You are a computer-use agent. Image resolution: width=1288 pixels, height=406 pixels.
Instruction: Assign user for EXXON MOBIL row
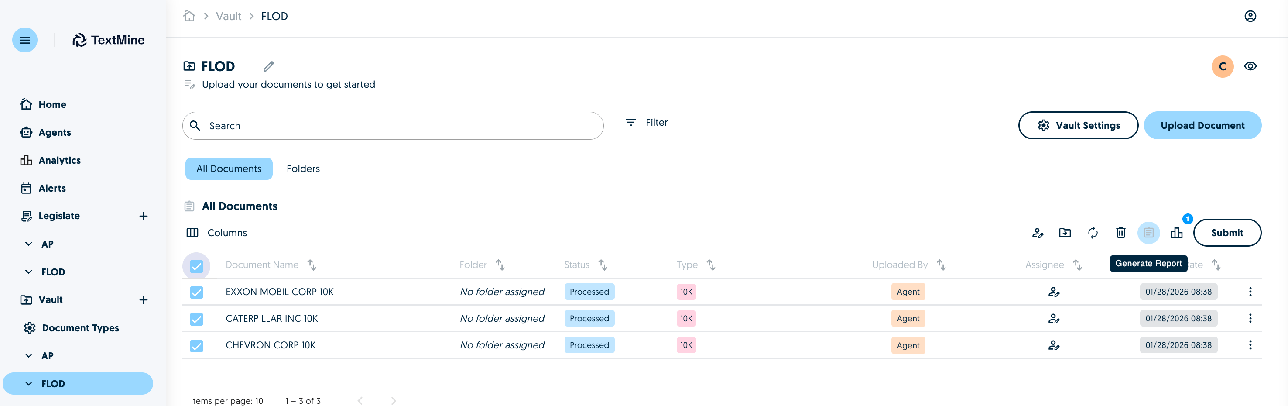[1054, 292]
